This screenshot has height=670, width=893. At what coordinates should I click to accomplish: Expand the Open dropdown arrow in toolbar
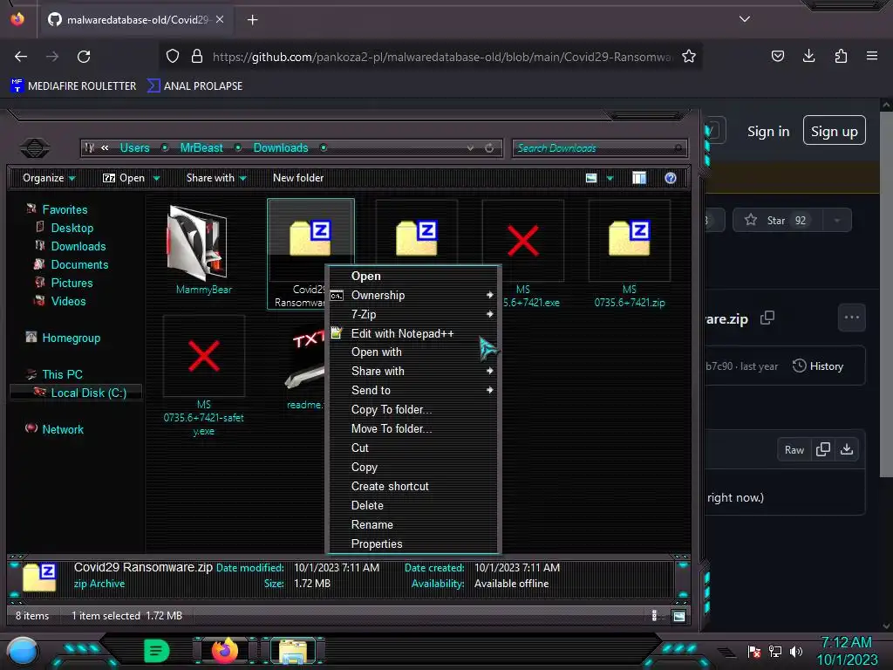(157, 178)
